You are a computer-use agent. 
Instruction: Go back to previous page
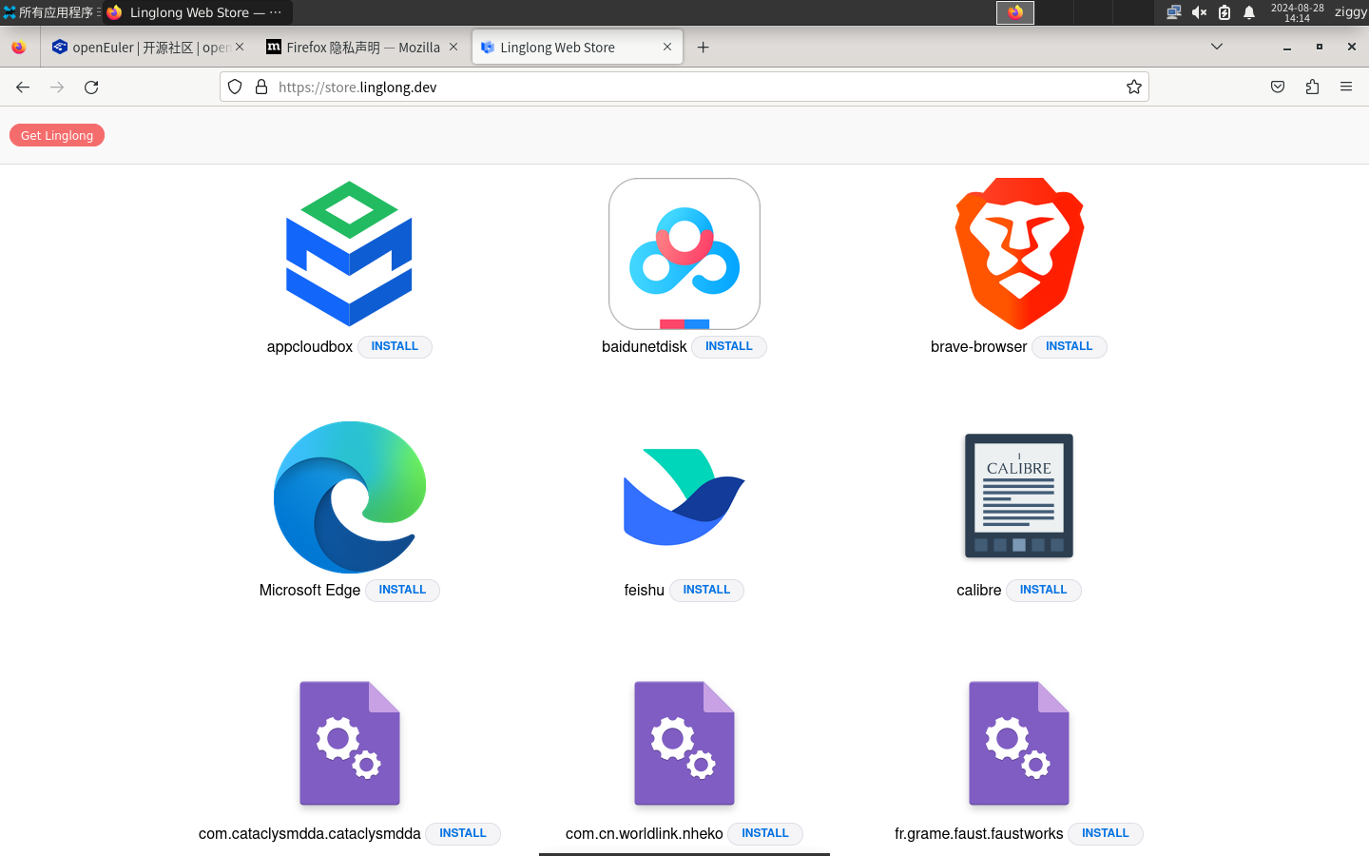pyautogui.click(x=23, y=87)
